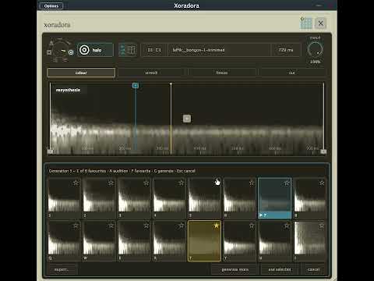Viewport: 374px width, 281px height.
Task: Click the square icon on the mode wheel
Action: (49, 52)
